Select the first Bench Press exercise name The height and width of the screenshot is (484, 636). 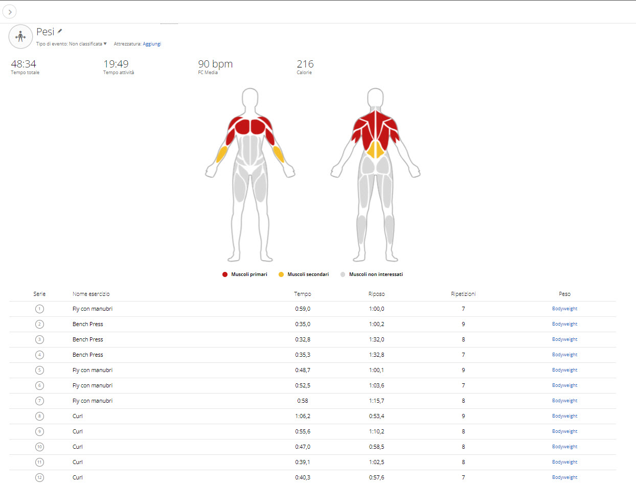[88, 324]
